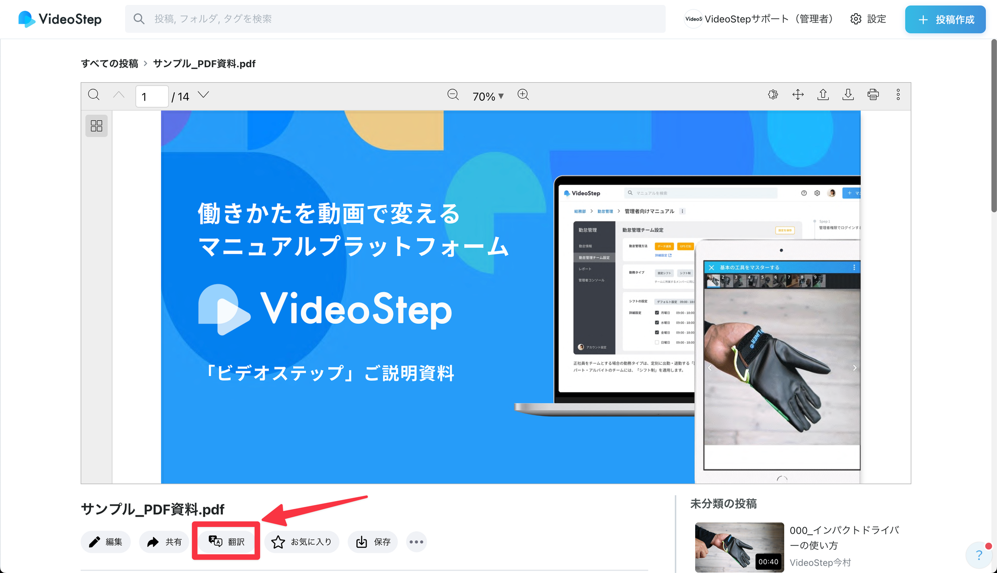Screen dimensions: 997x573
Task: Go to すべての投稿 breadcrumb link
Action: tap(110, 64)
